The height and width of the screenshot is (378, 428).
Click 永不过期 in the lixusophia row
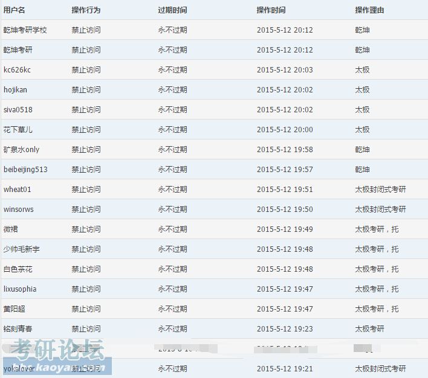tap(172, 289)
